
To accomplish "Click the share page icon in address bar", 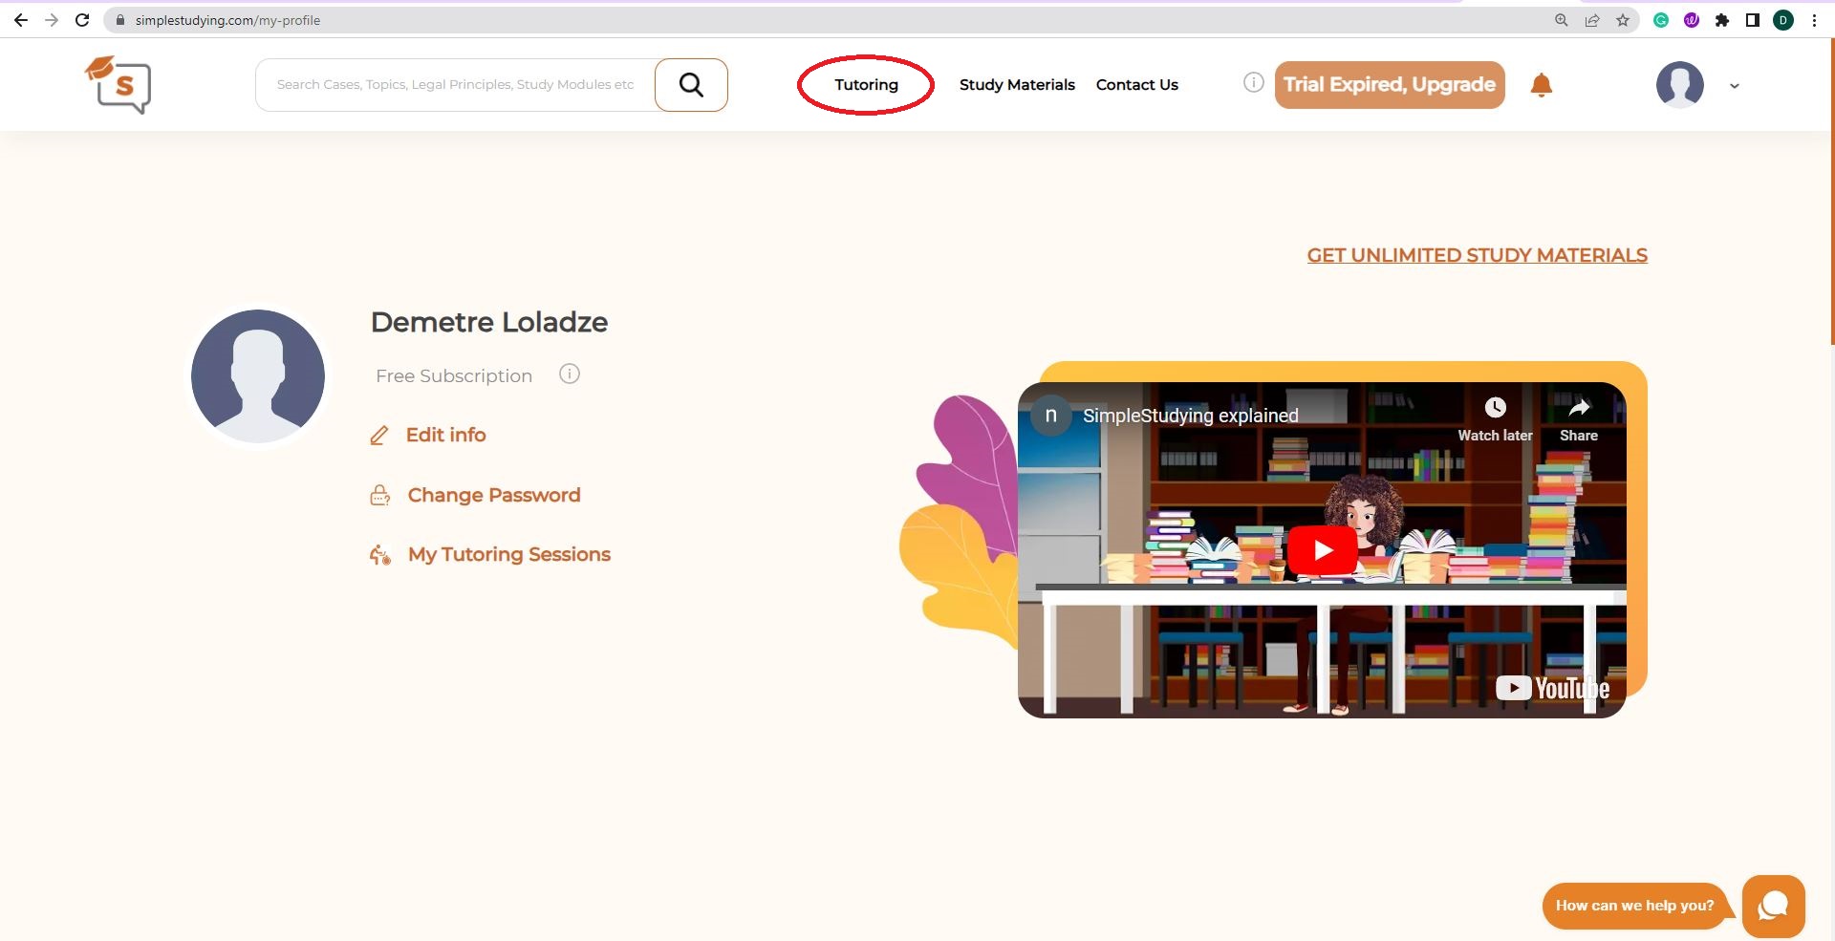I will pos(1592,20).
